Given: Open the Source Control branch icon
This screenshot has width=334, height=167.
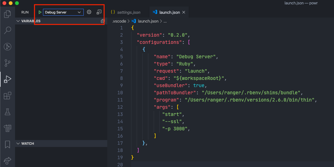Looking at the screenshot, I should 7,63.
